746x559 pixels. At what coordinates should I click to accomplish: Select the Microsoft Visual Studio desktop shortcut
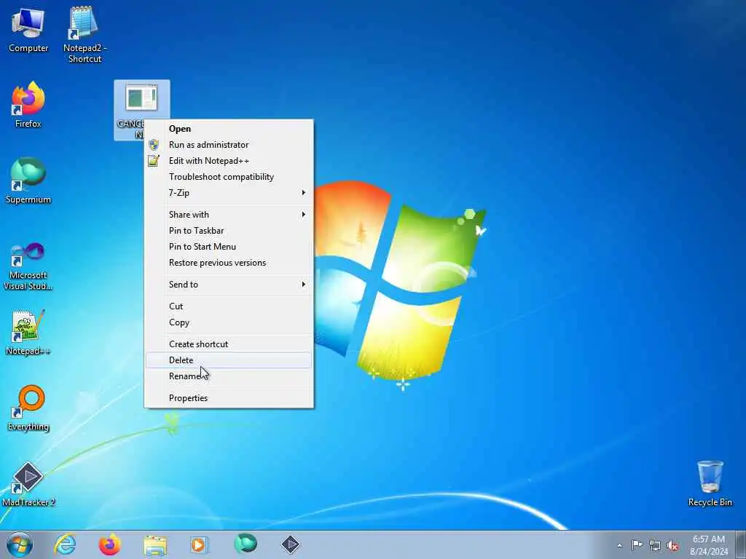point(28,266)
